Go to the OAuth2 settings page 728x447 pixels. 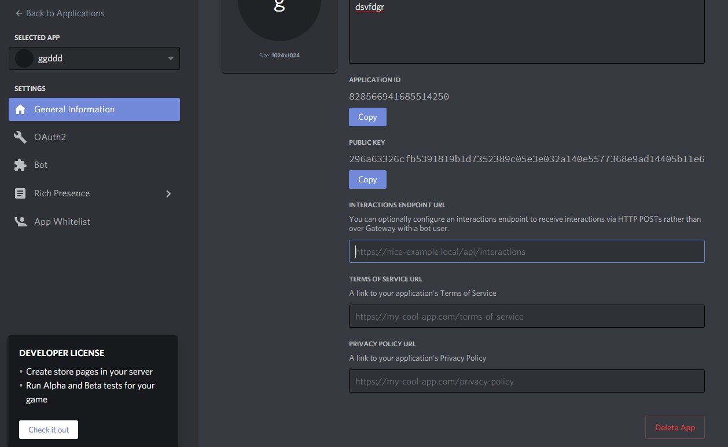point(50,137)
